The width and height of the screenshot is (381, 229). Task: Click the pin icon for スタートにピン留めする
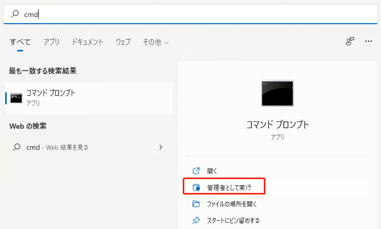tap(196, 220)
